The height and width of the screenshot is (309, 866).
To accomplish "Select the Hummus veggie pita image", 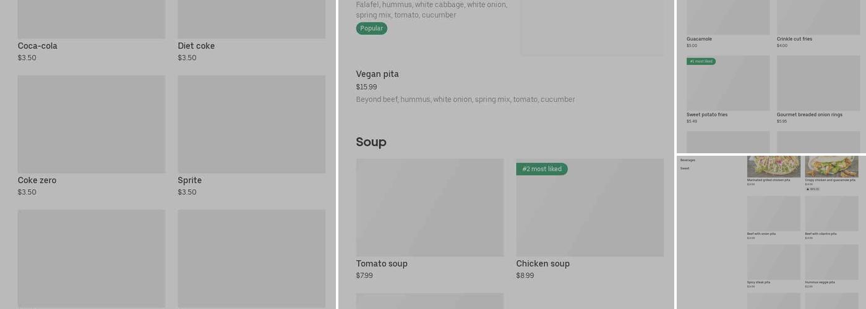I will [831, 261].
